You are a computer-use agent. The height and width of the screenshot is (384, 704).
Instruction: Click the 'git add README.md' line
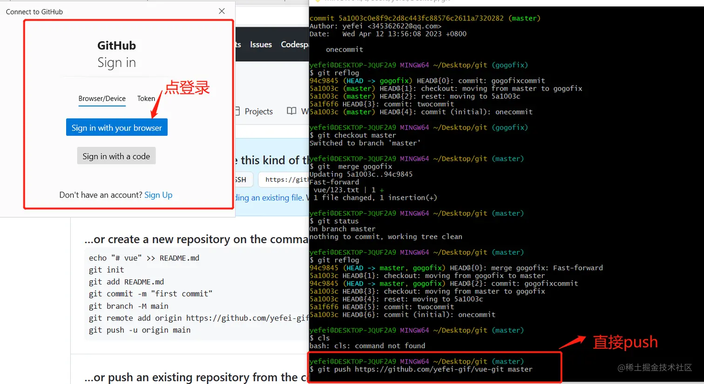127,282
